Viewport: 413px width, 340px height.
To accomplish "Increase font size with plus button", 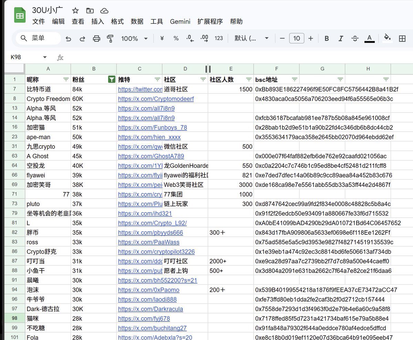I will (311, 39).
